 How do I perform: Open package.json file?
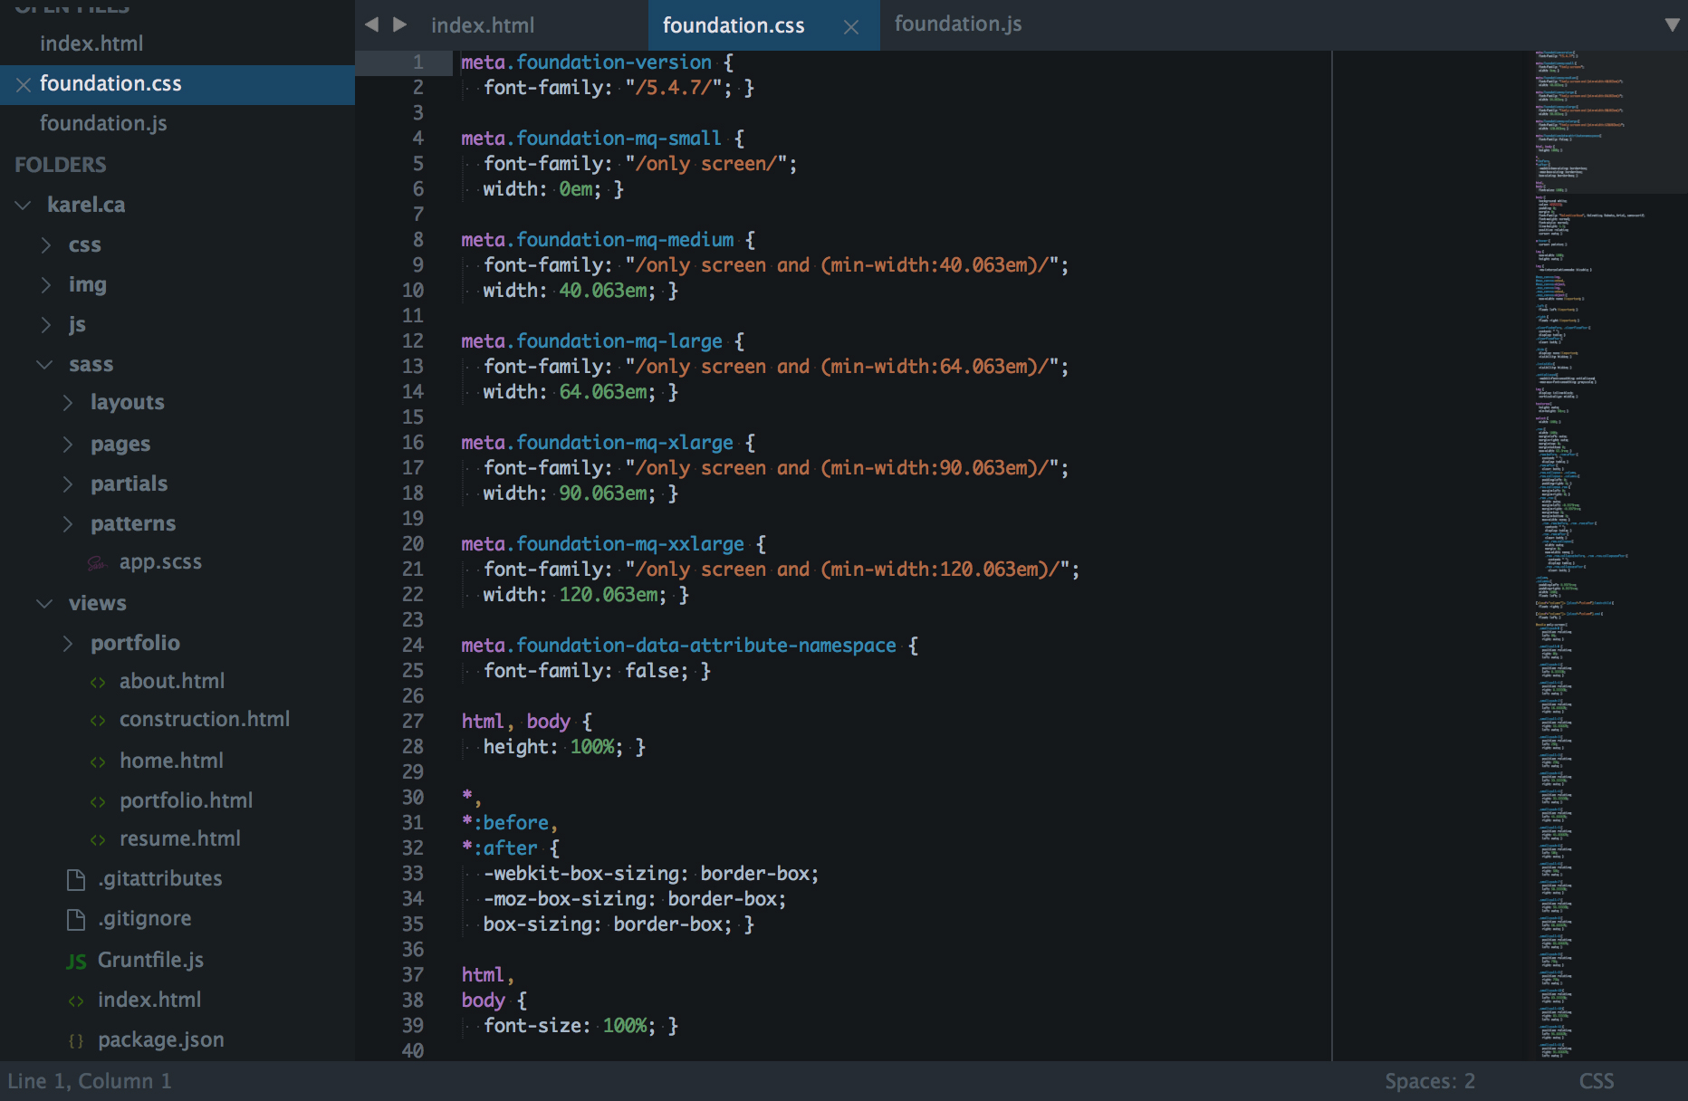tap(160, 1039)
